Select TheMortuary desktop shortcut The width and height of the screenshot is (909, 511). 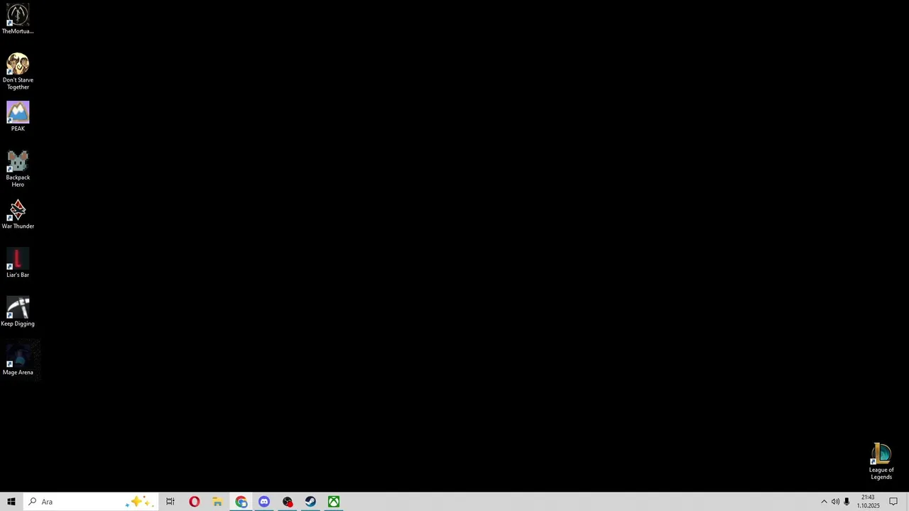coord(18,19)
